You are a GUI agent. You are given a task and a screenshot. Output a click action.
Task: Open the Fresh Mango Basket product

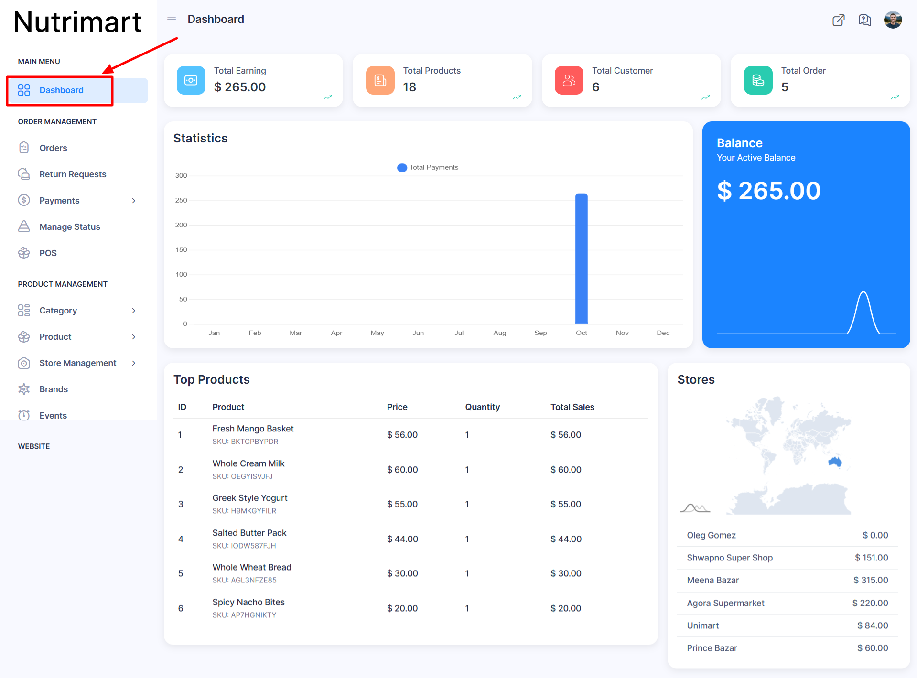tap(253, 429)
